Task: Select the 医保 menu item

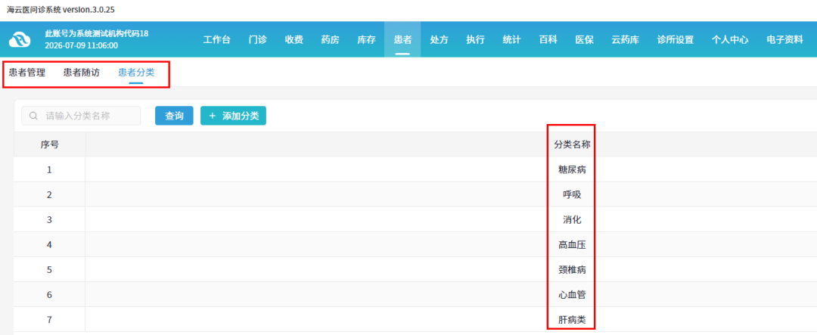Action: [584, 39]
